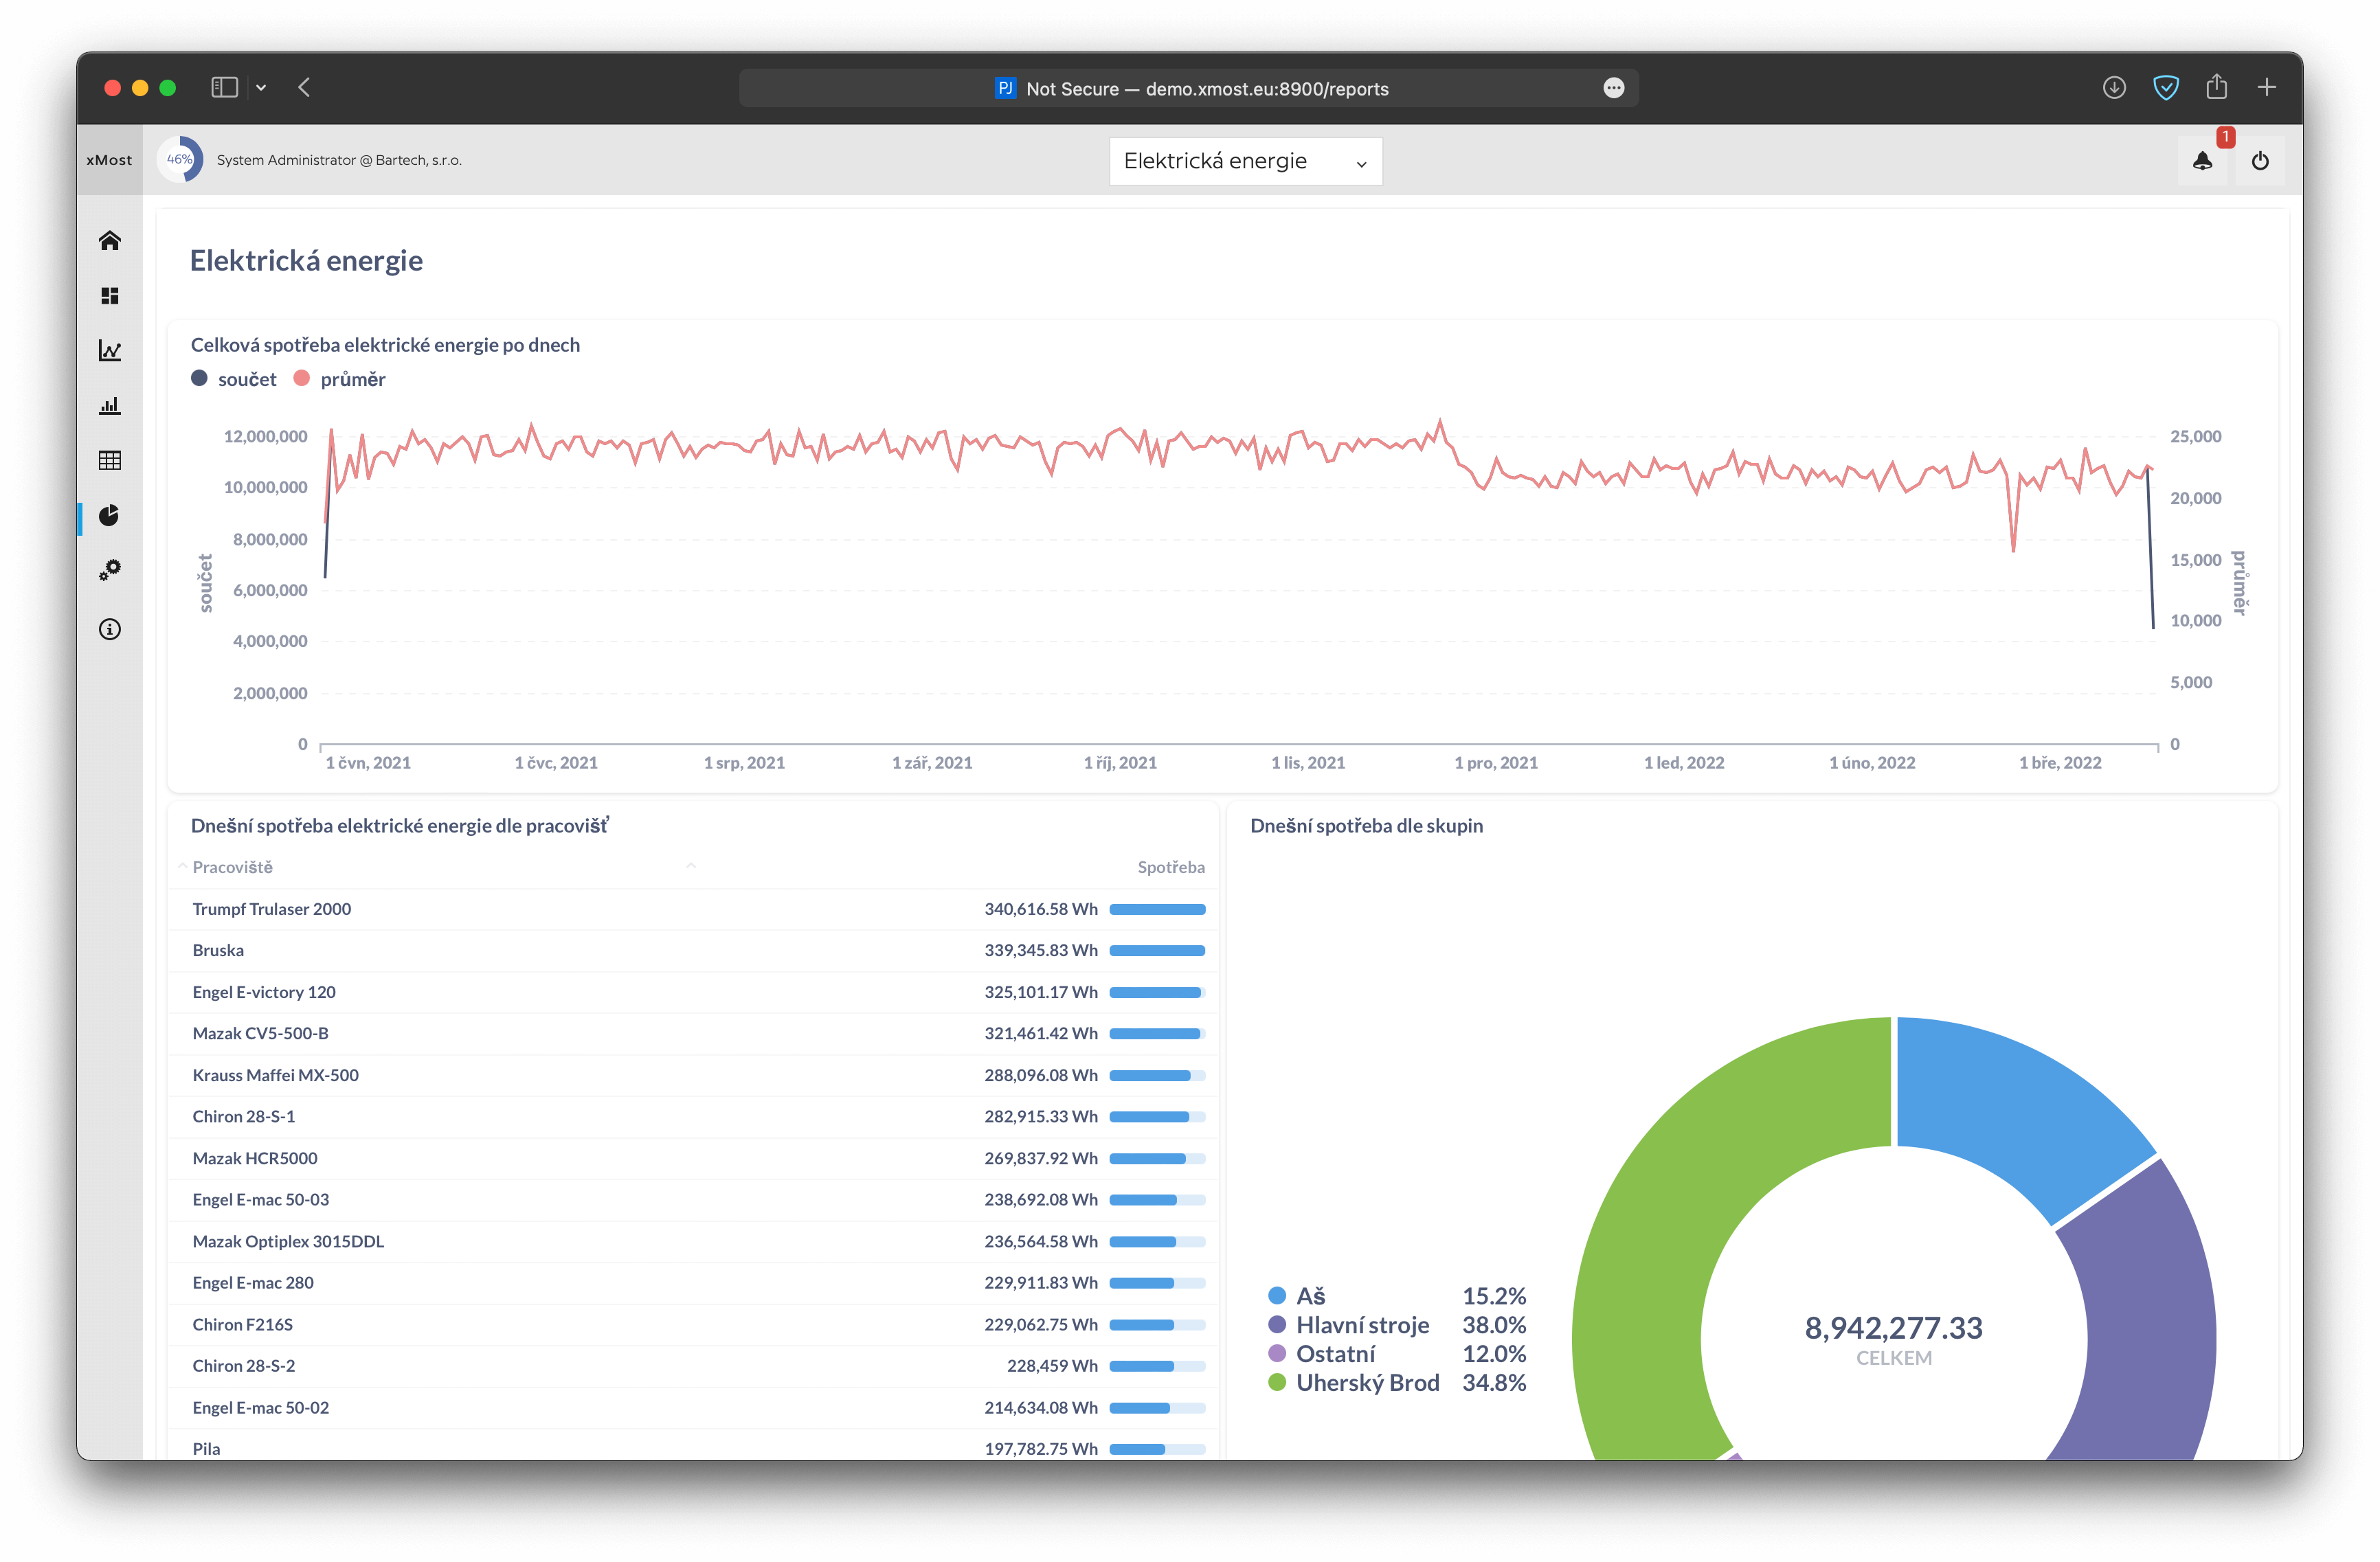Toggle Uherský Brod group in donut legend
Viewport: 2380px width, 1562px height.
(1366, 1382)
